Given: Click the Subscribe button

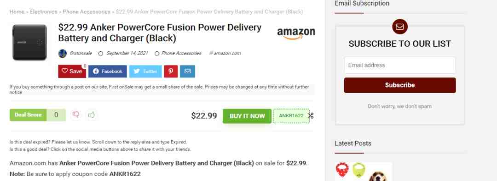Looking at the screenshot, I should coord(400,85).
